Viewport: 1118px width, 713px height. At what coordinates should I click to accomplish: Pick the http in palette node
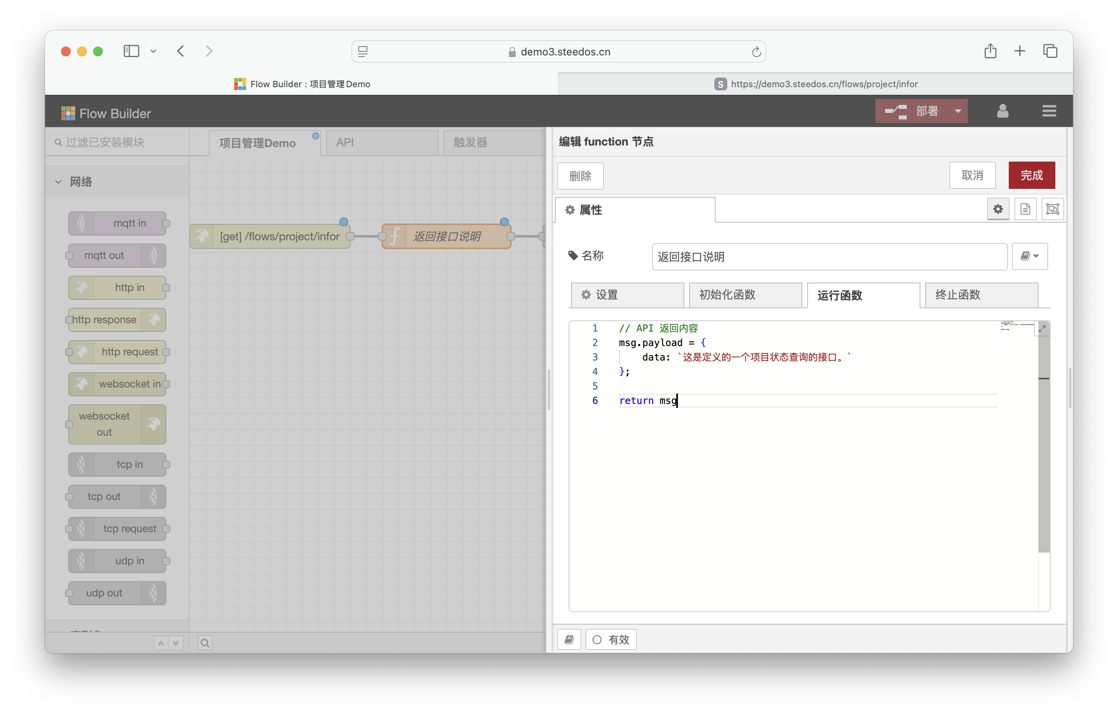(x=117, y=287)
